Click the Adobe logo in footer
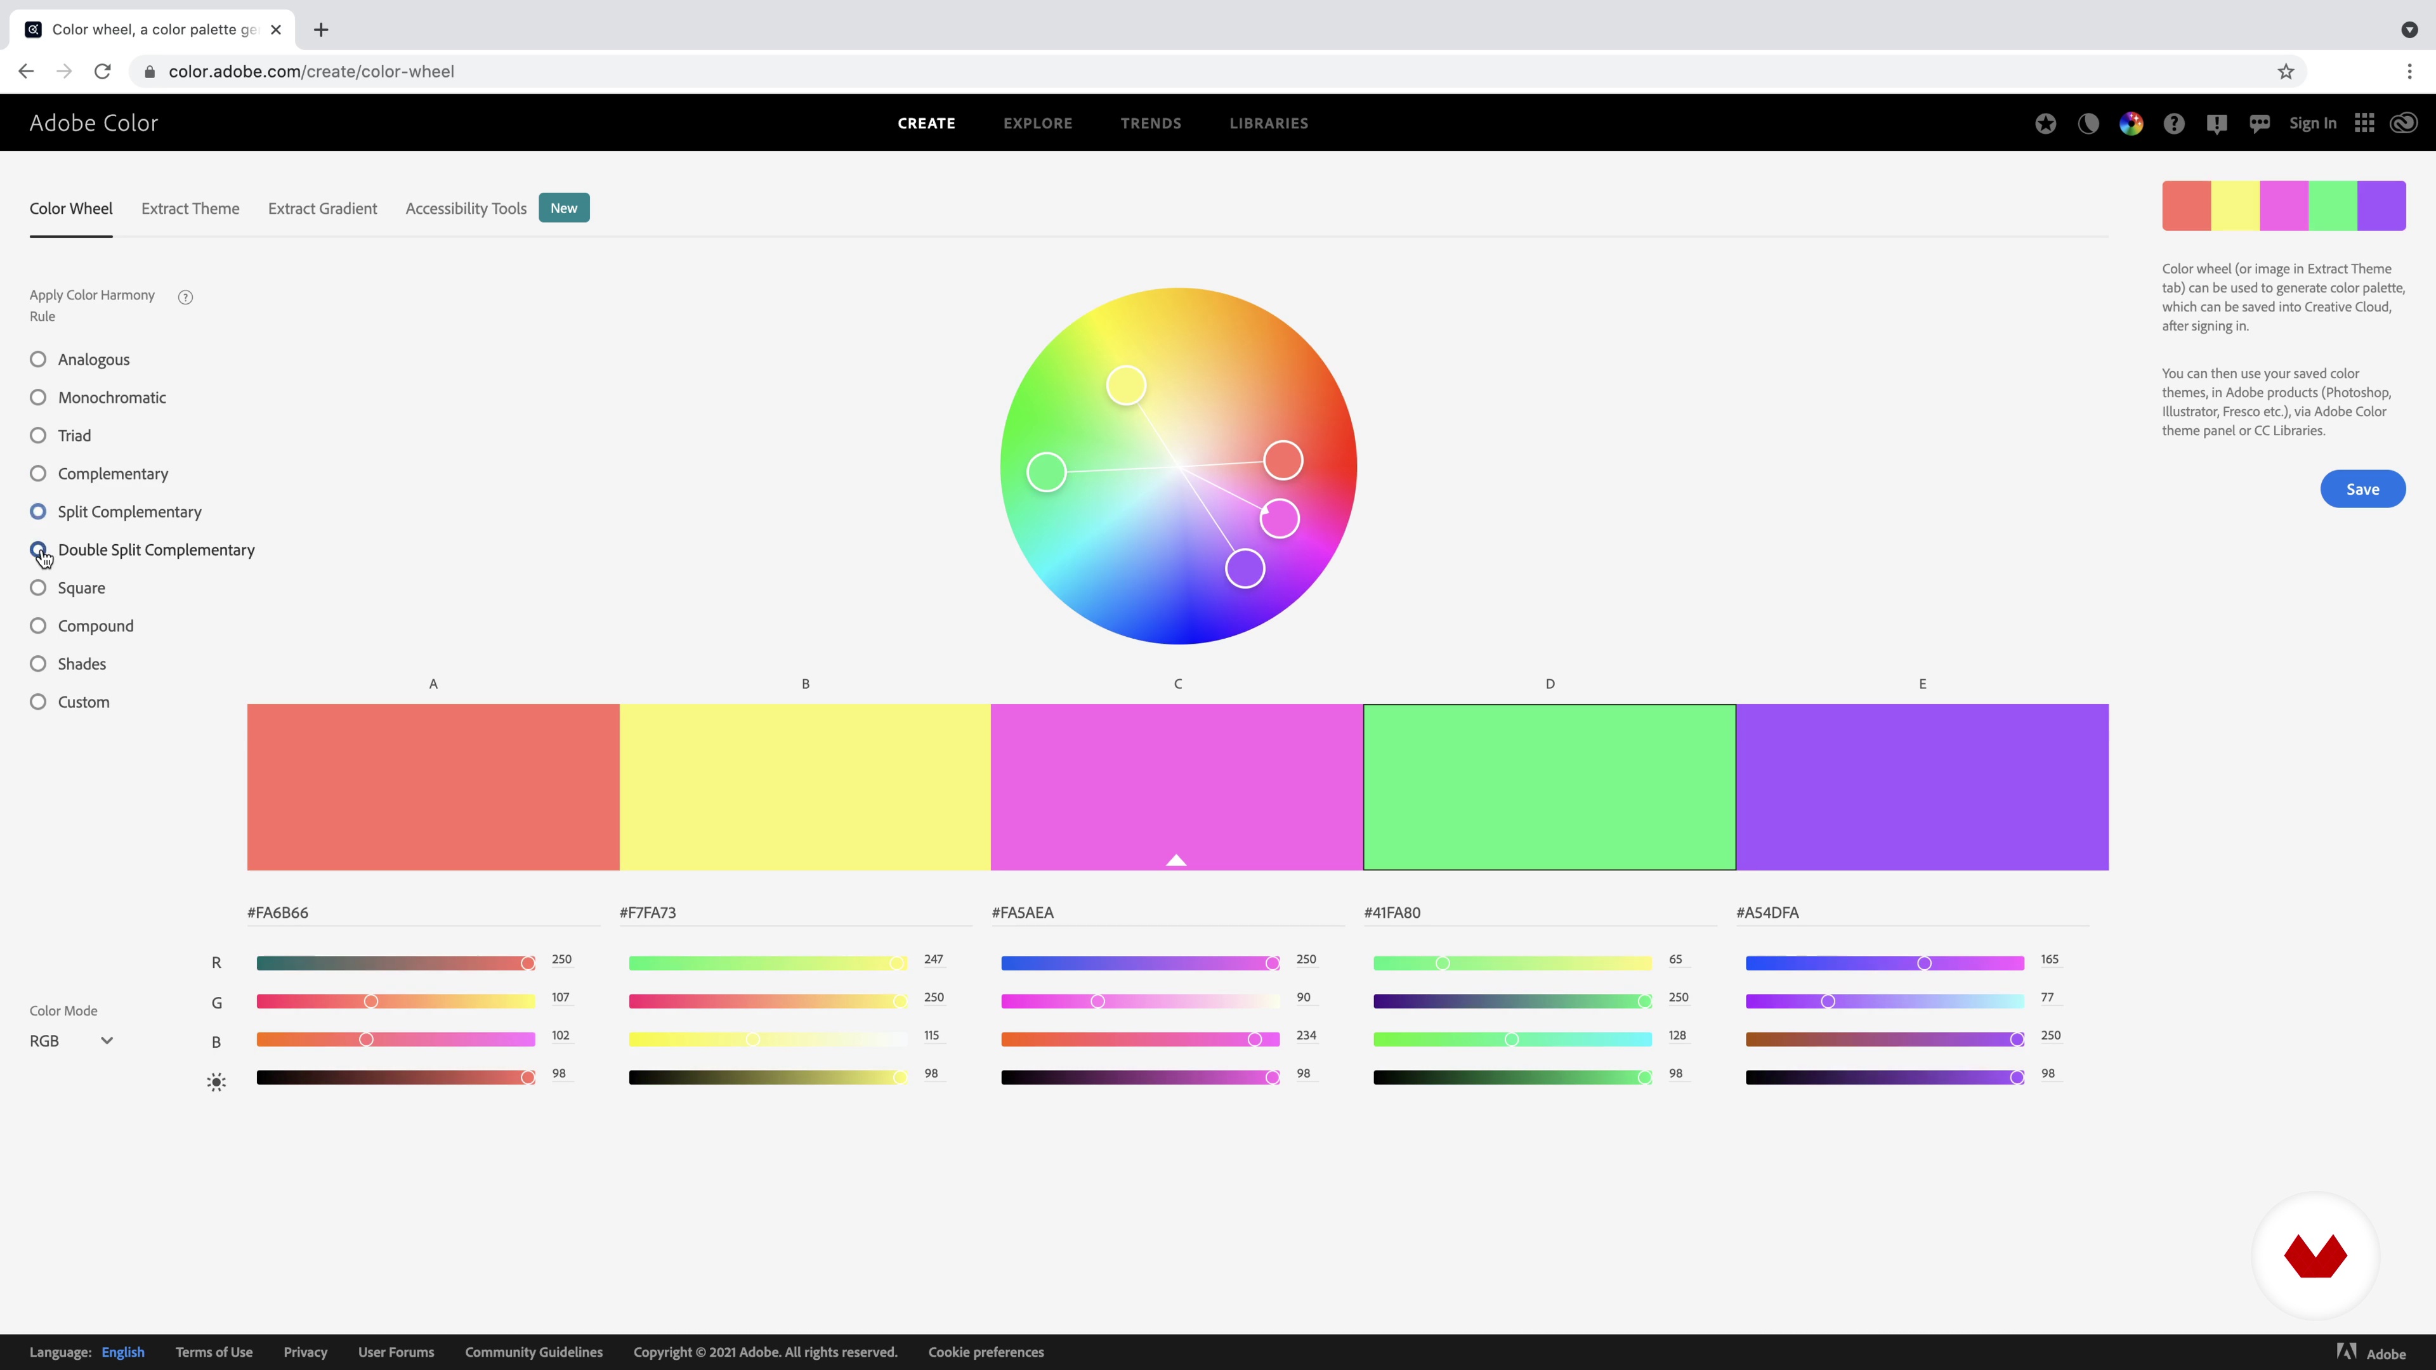The width and height of the screenshot is (2436, 1370). coord(2372,1353)
